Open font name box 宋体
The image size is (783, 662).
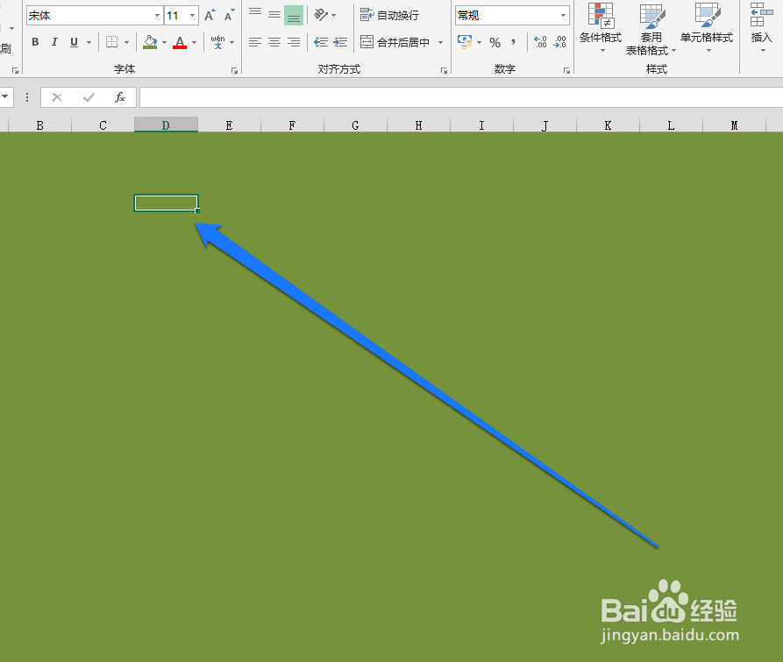pyautogui.click(x=95, y=16)
